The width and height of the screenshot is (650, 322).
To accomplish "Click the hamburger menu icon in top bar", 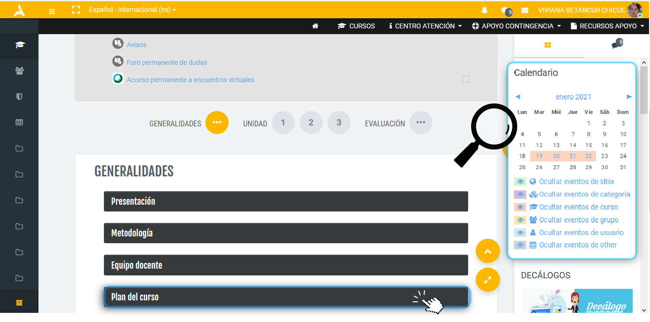I will pyautogui.click(x=52, y=11).
